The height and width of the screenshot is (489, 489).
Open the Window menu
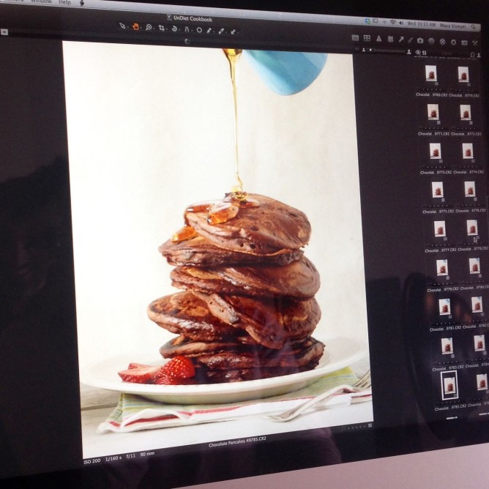pos(41,1)
